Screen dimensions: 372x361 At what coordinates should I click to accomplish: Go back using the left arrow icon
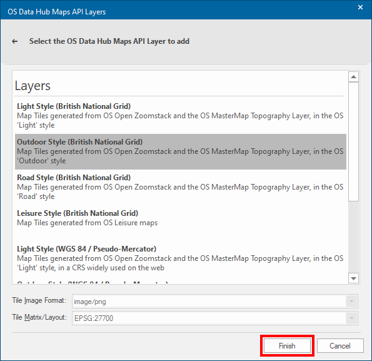(15, 41)
